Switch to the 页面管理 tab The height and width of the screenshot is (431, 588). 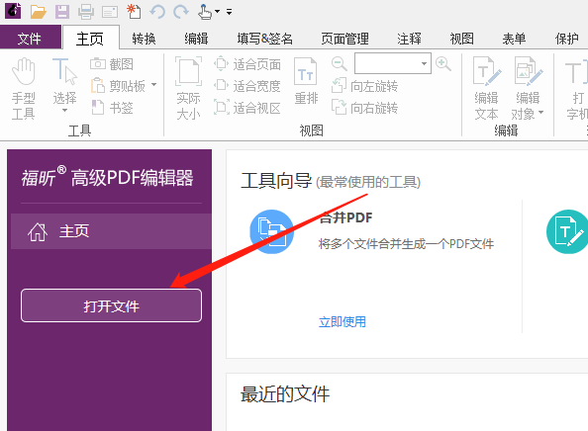click(345, 39)
